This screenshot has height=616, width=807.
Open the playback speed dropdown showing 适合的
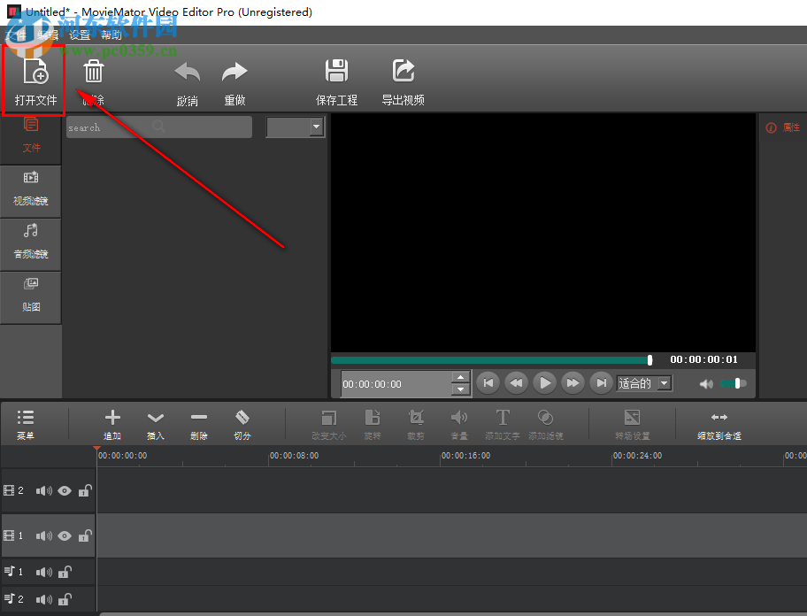coord(643,383)
